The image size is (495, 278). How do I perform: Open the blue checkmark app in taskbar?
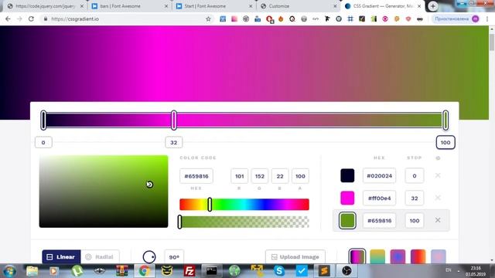coord(302,271)
